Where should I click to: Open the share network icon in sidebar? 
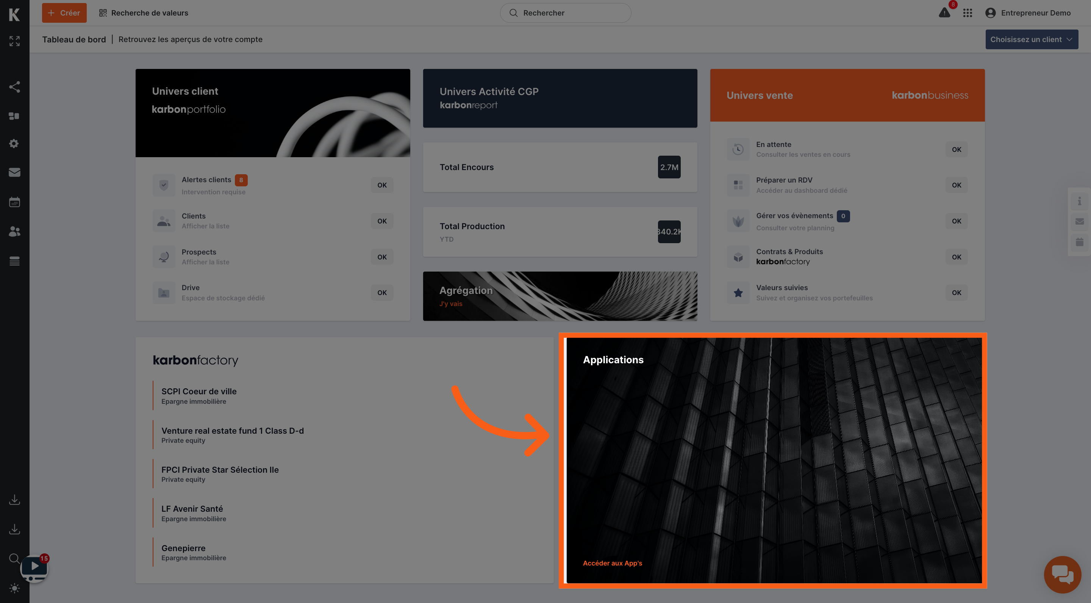click(14, 87)
